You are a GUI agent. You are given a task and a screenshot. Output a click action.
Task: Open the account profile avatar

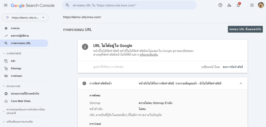(x=261, y=5)
